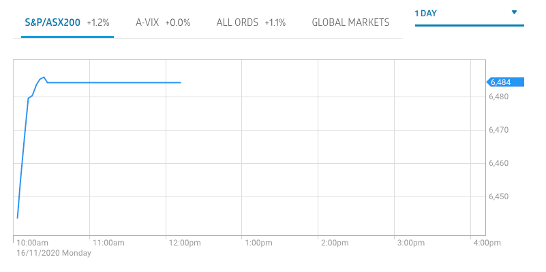The width and height of the screenshot is (546, 272).
Task: Click the 6,460 price axis label
Action: [498, 163]
